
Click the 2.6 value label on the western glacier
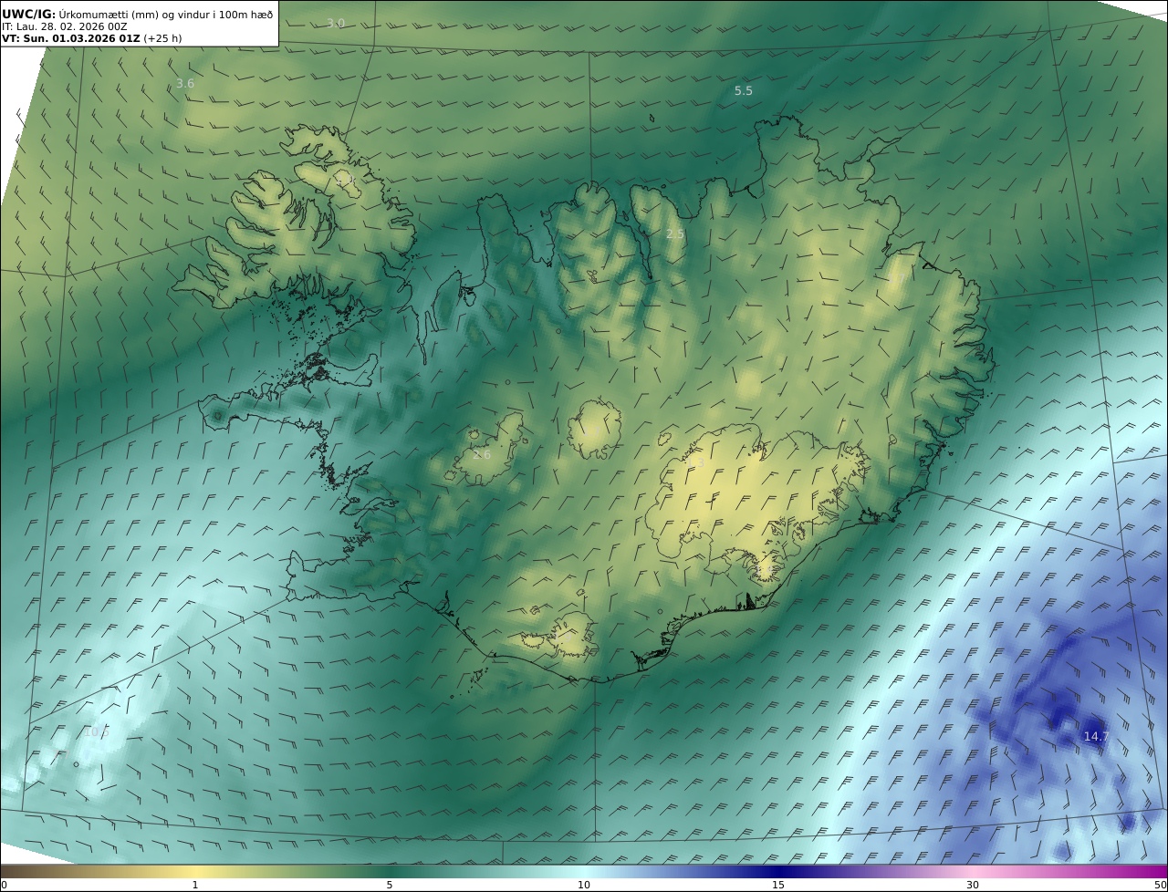pyautogui.click(x=482, y=454)
